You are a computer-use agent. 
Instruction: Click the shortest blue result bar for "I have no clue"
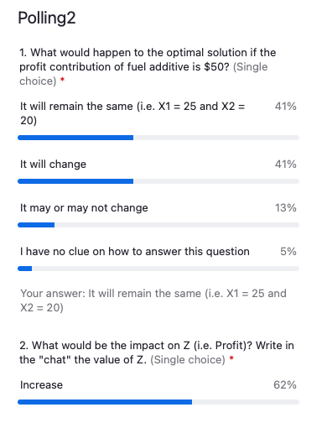pyautogui.click(x=25, y=269)
